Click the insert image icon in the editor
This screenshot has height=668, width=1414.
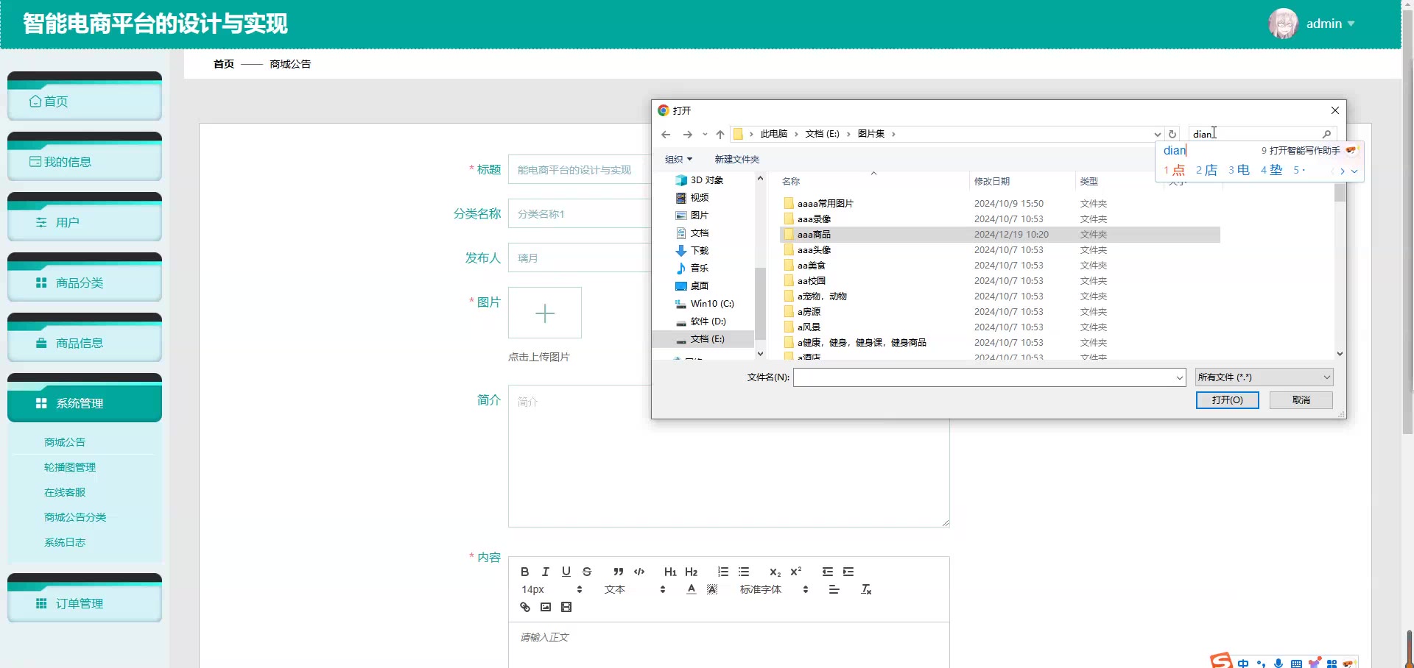[x=545, y=607]
